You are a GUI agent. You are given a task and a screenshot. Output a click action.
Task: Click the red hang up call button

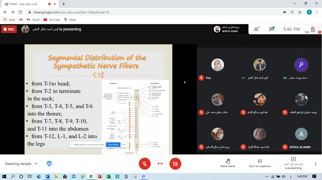click(160, 164)
